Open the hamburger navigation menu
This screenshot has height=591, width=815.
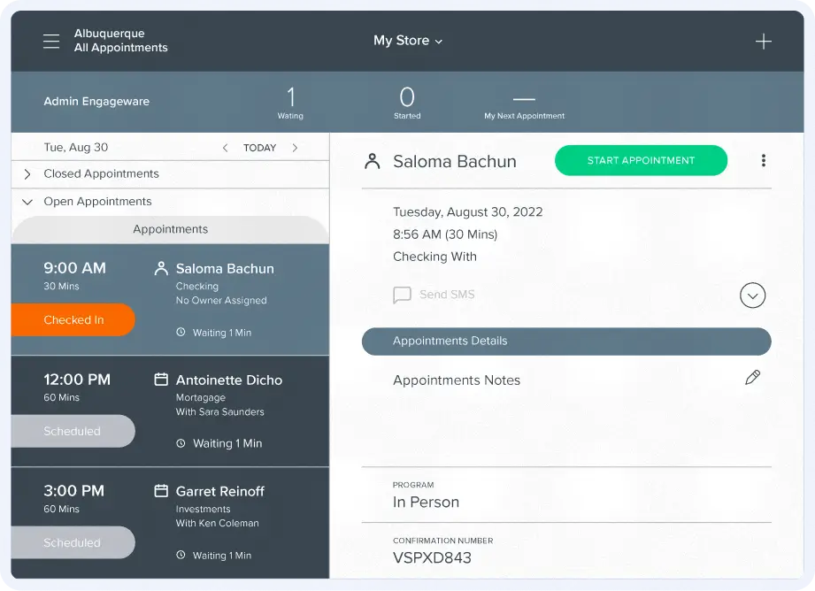[x=50, y=41]
